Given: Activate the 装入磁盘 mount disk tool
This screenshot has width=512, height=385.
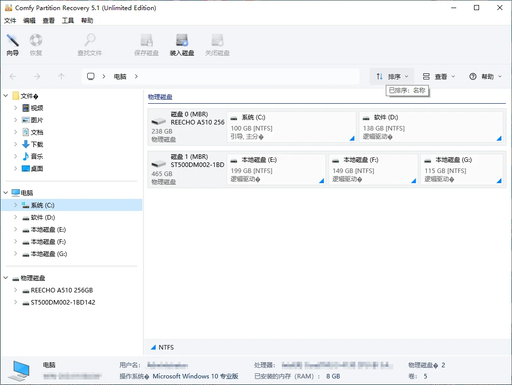Looking at the screenshot, I should tap(181, 44).
